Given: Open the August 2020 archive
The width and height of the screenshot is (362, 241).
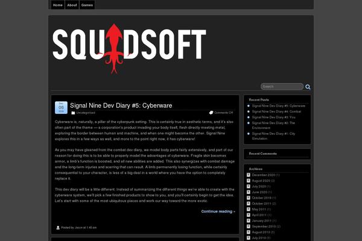Looking at the screenshot, I should [x=261, y=181].
